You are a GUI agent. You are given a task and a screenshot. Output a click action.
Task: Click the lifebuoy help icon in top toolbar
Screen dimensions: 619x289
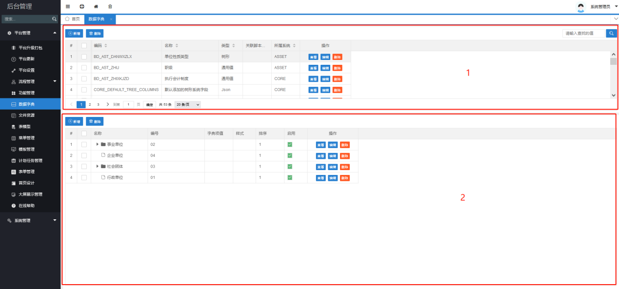(81, 7)
